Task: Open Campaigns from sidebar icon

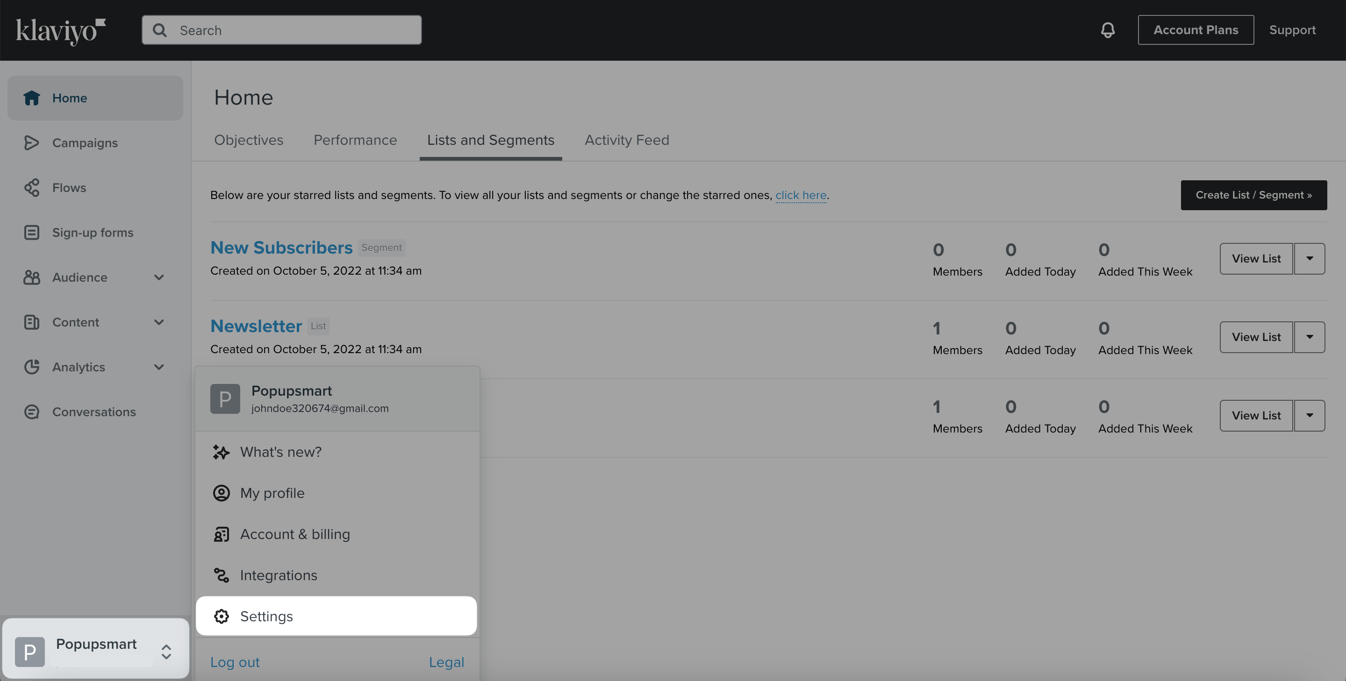Action: pyautogui.click(x=31, y=142)
